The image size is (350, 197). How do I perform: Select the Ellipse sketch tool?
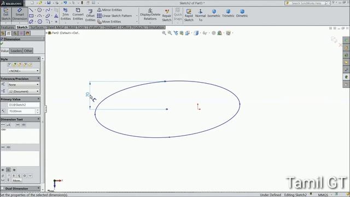48,16
